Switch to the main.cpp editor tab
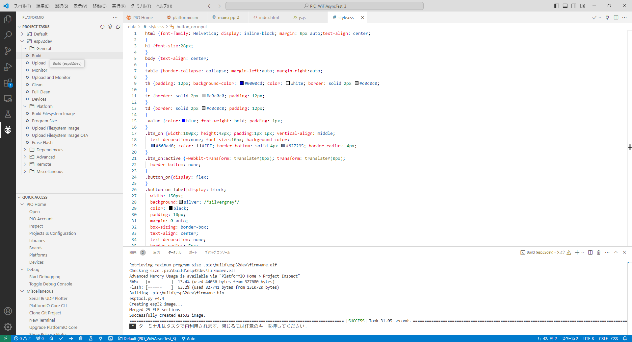This screenshot has height=342, width=632. [226, 17]
